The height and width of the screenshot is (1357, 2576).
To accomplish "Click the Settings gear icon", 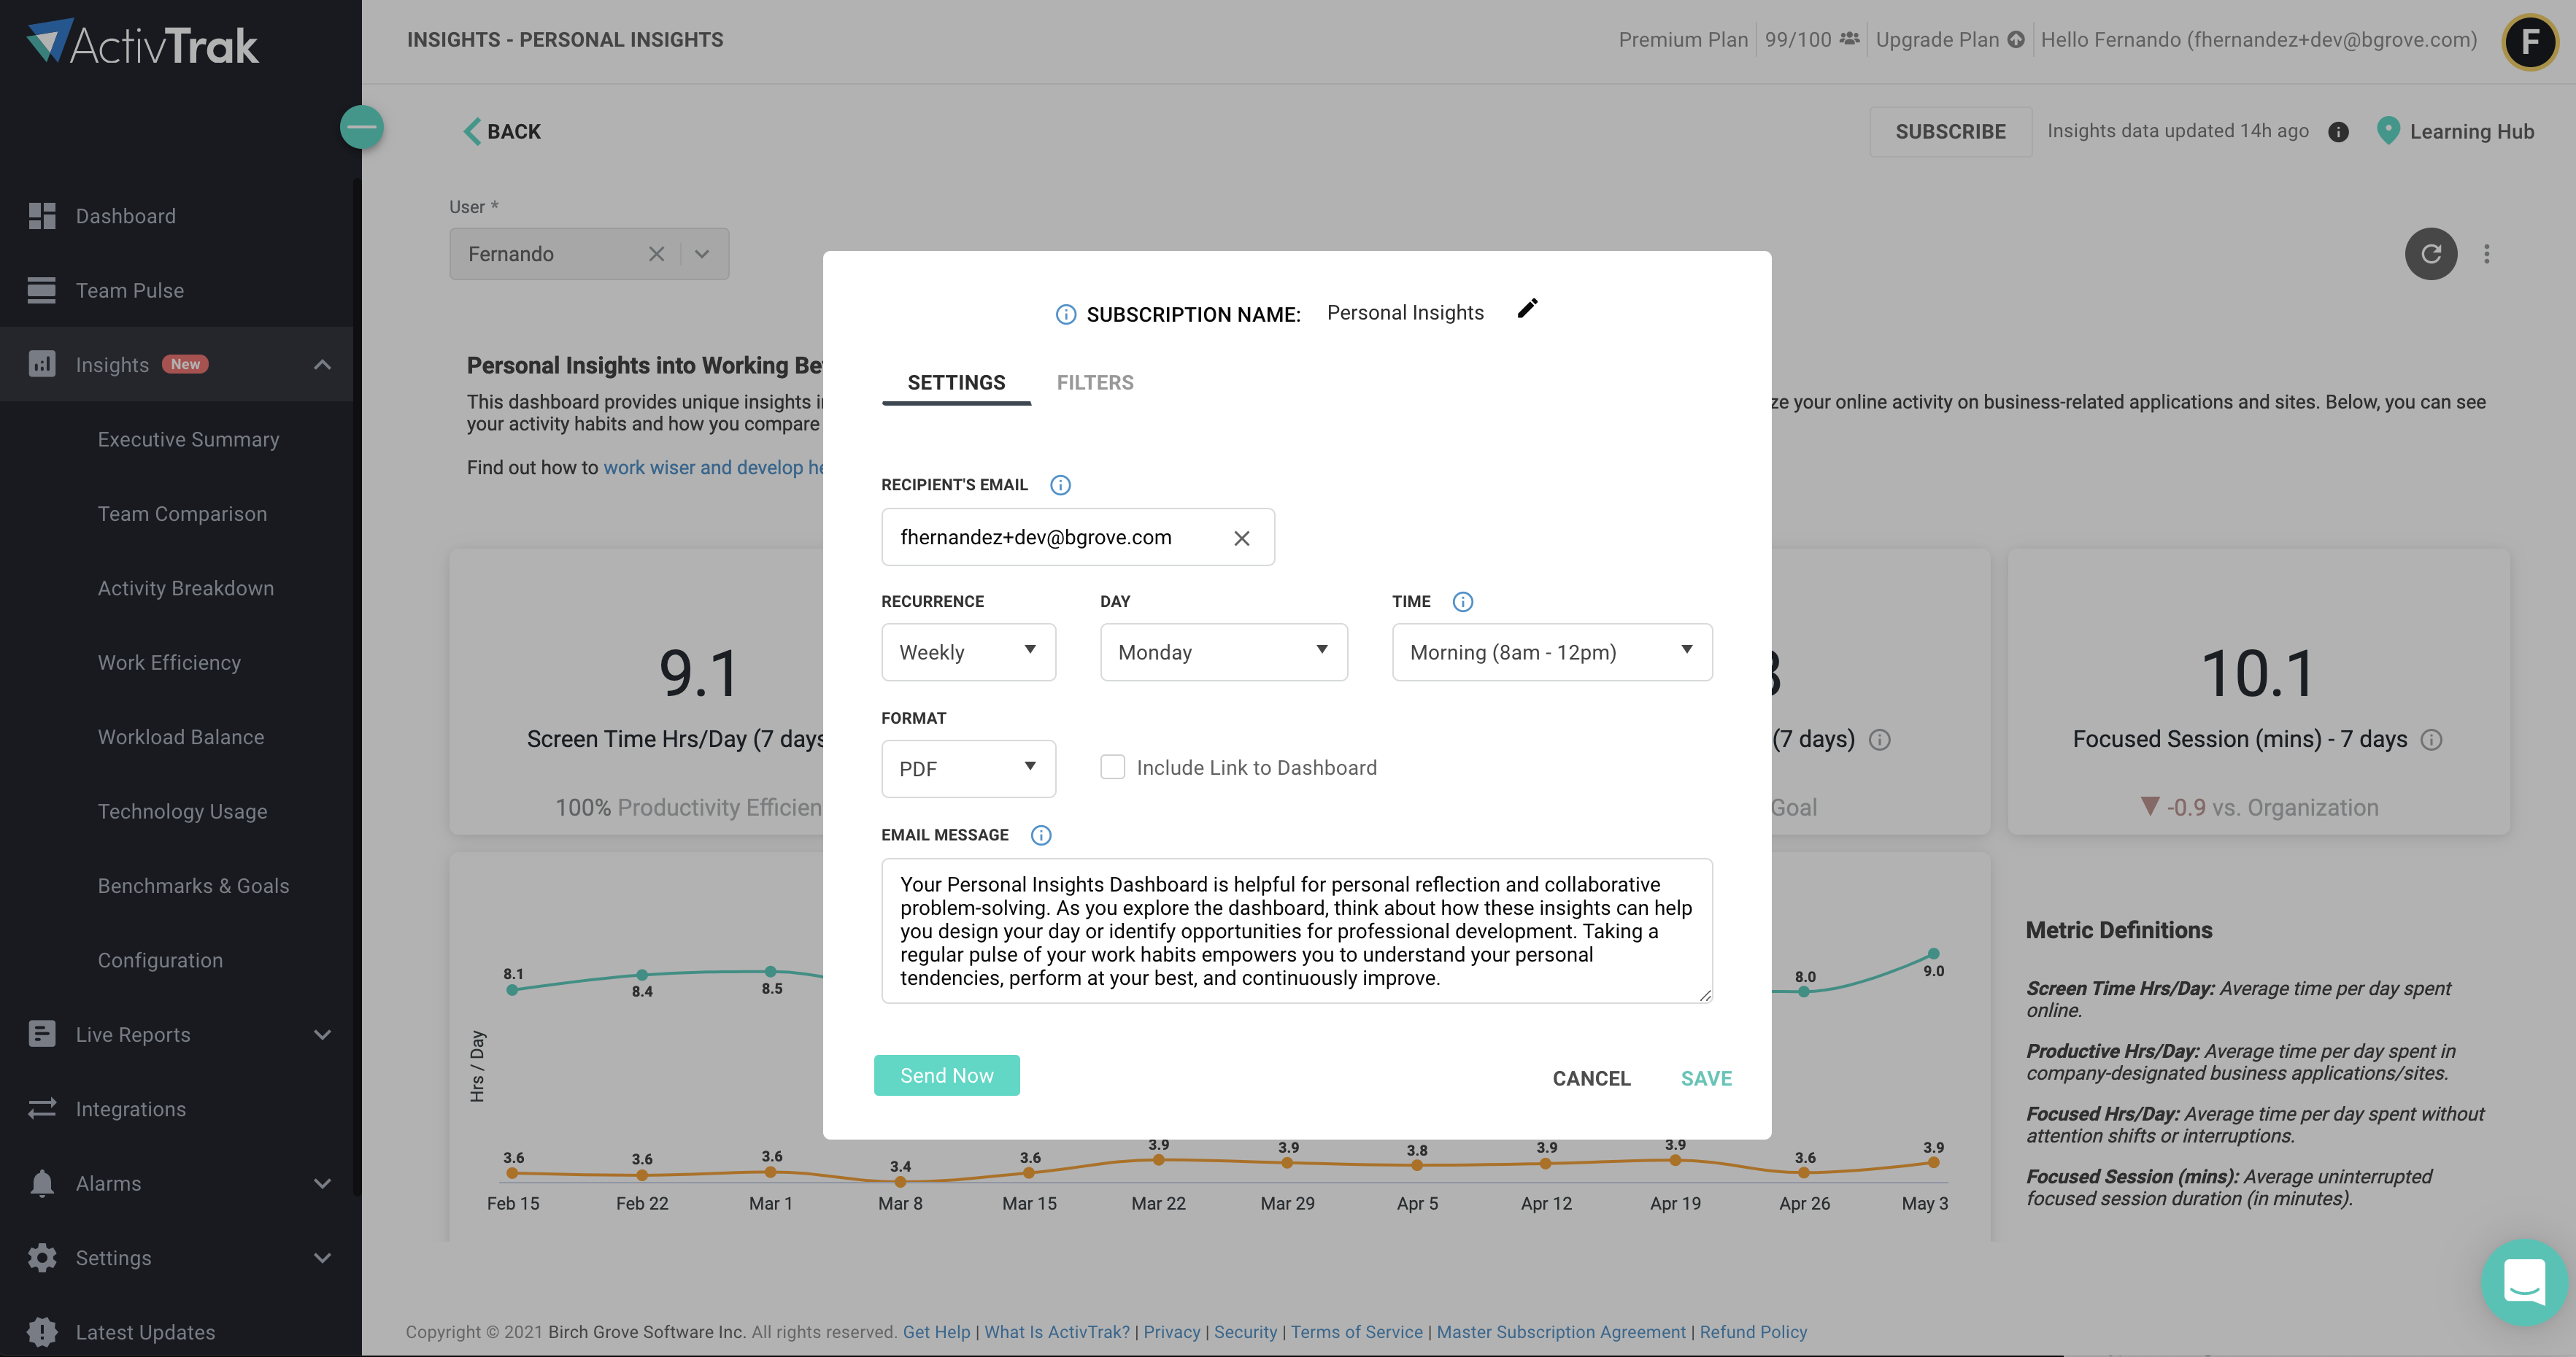I will pos(42,1257).
